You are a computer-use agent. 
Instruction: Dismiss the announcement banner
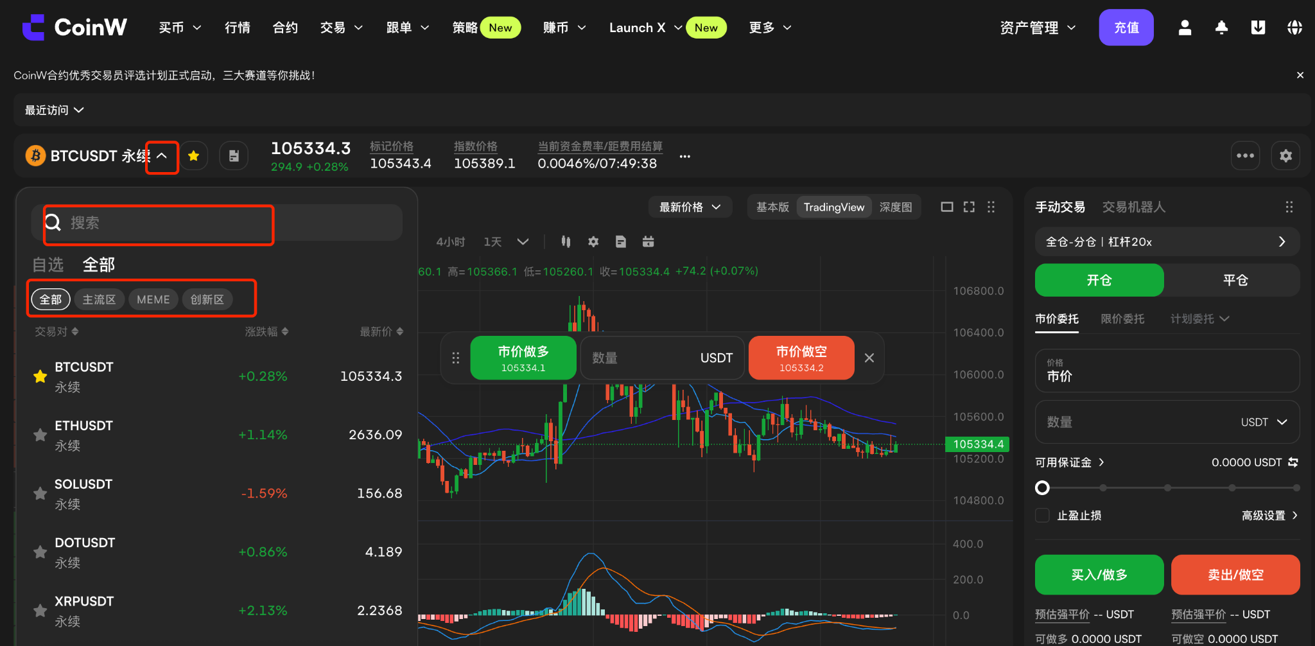tap(1300, 75)
